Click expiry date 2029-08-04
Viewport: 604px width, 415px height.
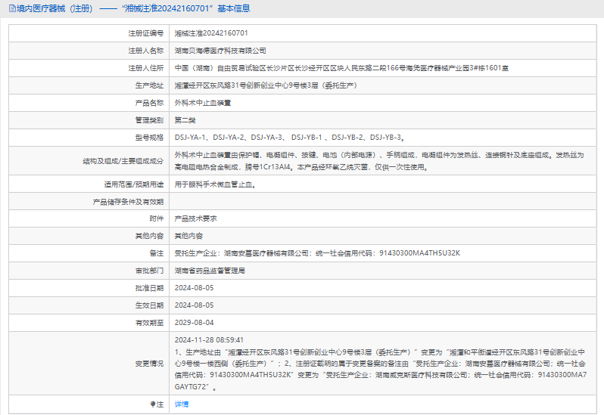(194, 322)
